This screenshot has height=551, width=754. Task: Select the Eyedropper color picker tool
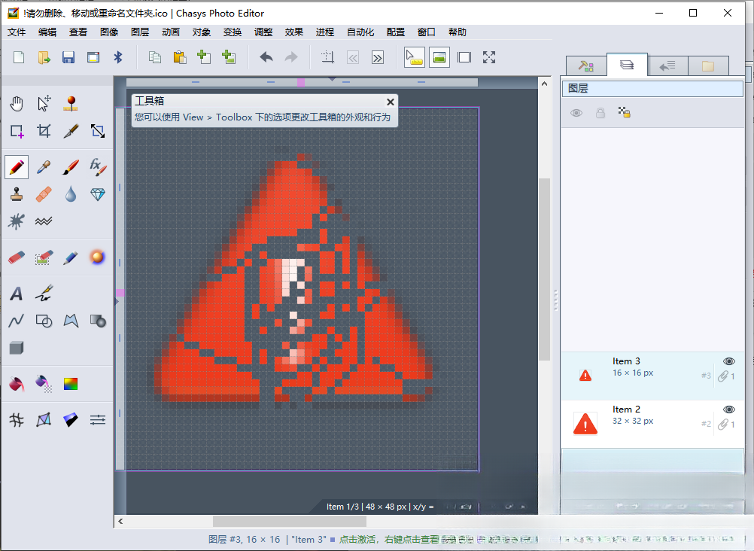coord(44,167)
